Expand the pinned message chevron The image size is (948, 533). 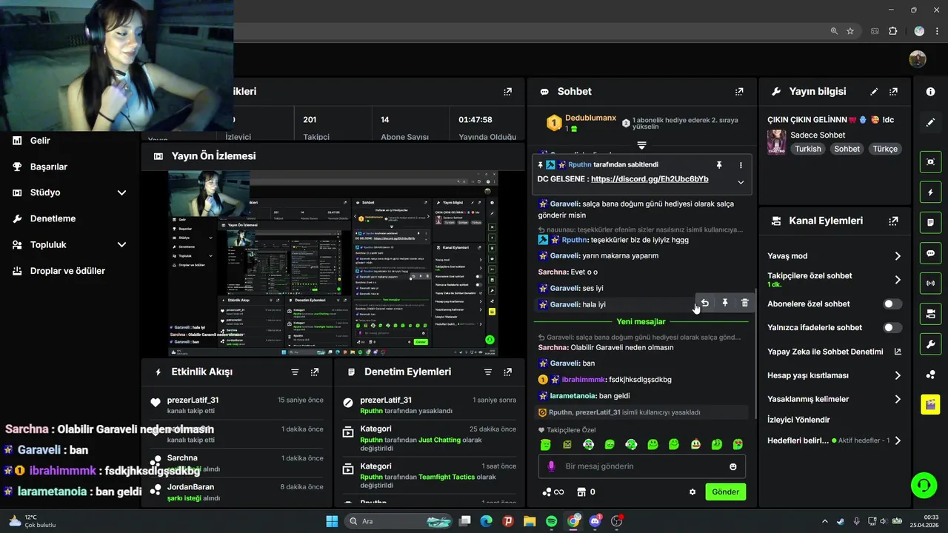click(x=741, y=182)
